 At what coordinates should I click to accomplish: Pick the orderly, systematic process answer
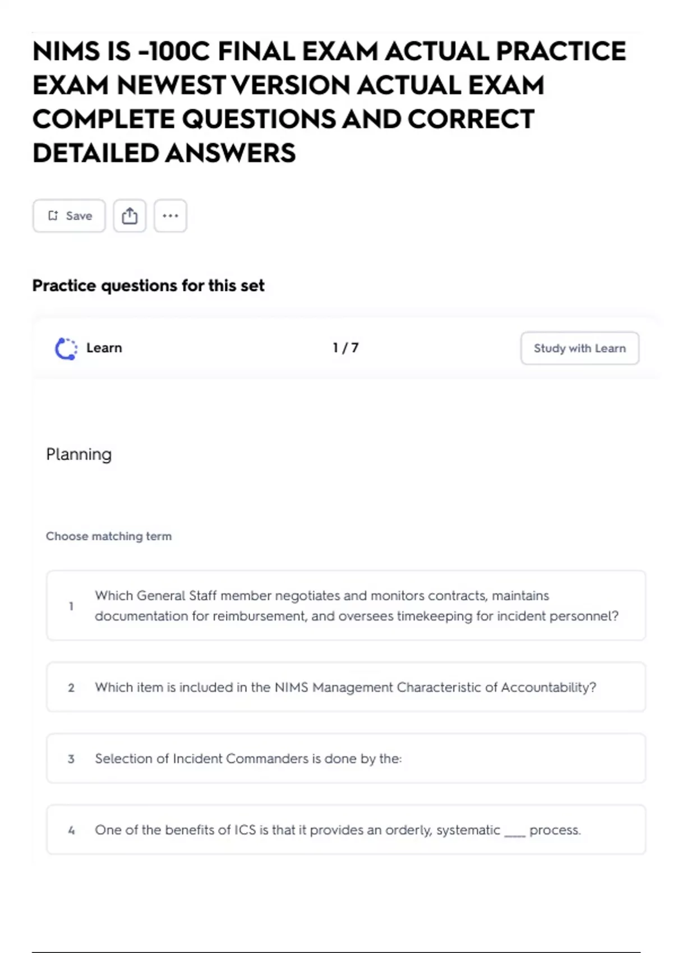pyautogui.click(x=338, y=830)
